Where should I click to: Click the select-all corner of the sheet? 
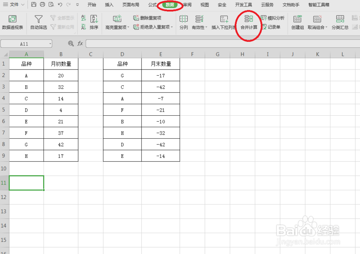pos(5,54)
